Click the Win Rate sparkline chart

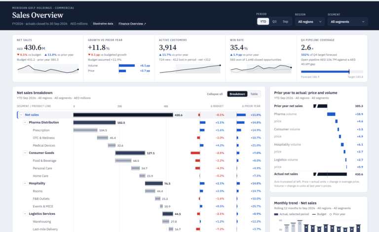tap(261, 69)
